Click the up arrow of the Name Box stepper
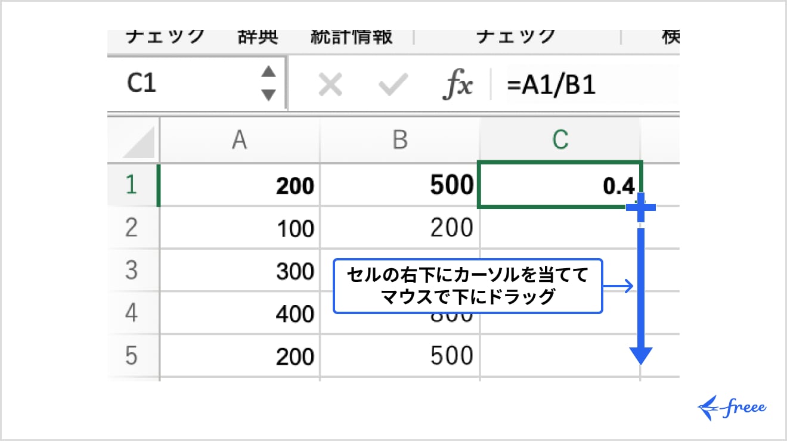 (x=268, y=73)
